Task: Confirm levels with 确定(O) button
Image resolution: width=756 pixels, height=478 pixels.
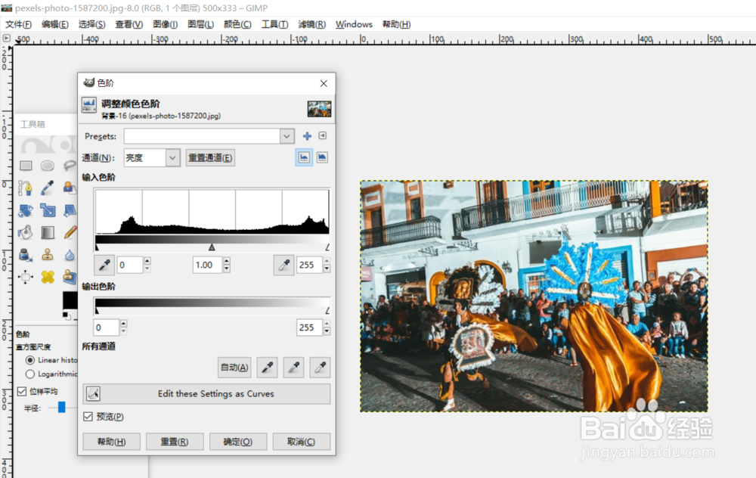Action: point(237,442)
